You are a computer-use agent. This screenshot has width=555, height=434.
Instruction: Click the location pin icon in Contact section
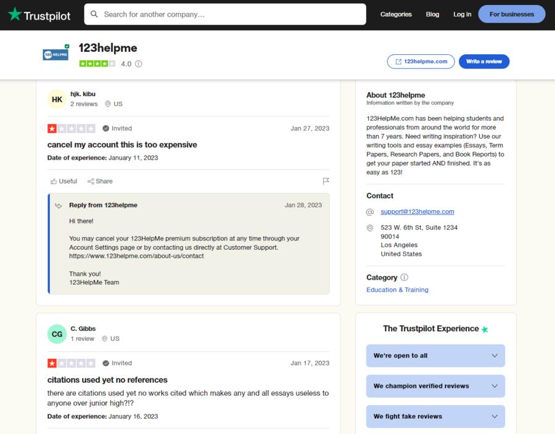pos(370,227)
